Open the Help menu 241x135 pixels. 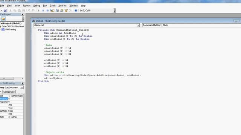click(83, 6)
